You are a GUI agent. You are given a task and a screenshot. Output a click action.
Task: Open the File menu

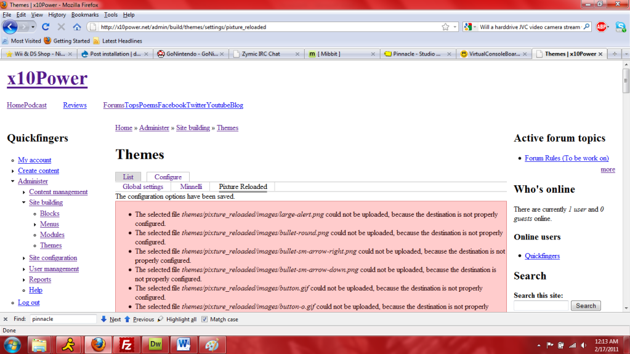7,15
